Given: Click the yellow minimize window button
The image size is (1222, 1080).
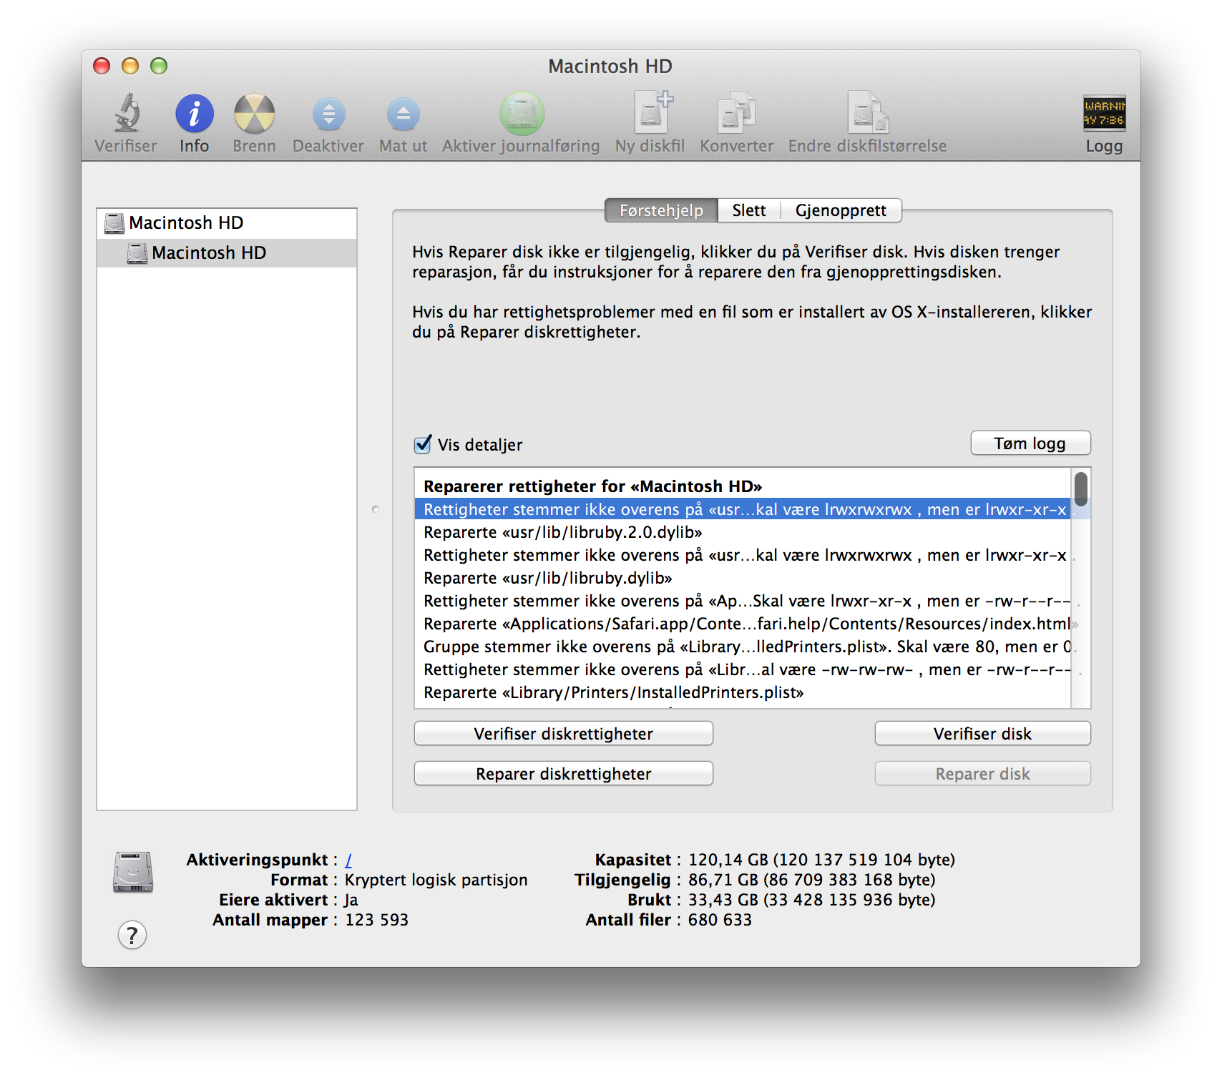Looking at the screenshot, I should 130,66.
